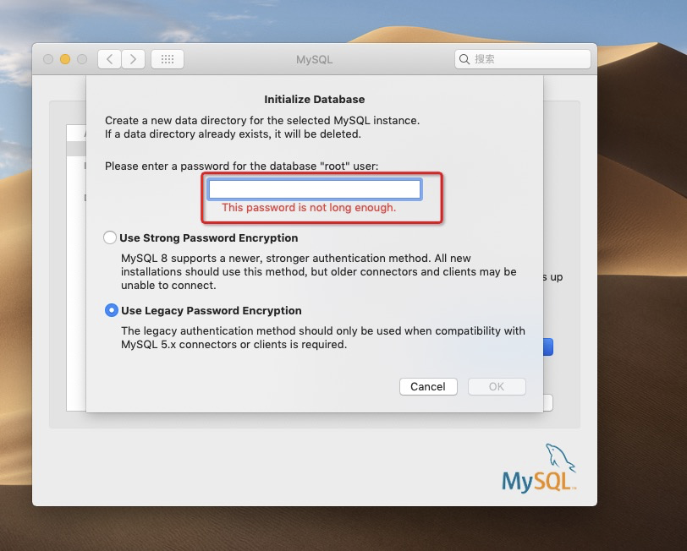Click the yellow minimize window button

tap(65, 59)
